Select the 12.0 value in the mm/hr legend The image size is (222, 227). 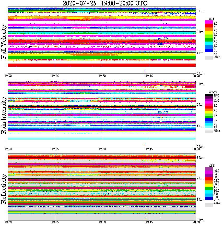tap(216, 100)
